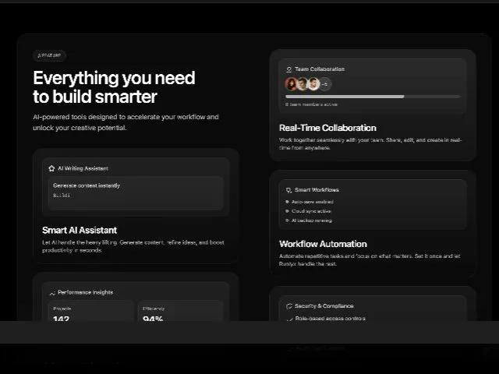
Task: Click the Smart AI Assistant heading
Action: (80, 231)
